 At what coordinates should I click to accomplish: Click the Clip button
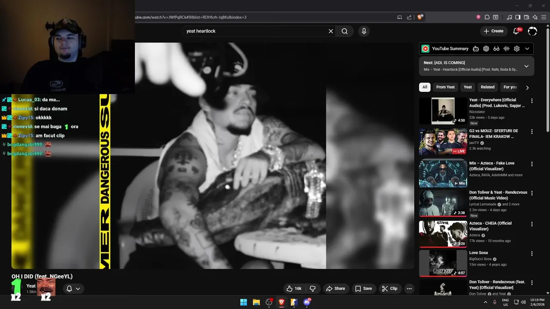coord(390,288)
